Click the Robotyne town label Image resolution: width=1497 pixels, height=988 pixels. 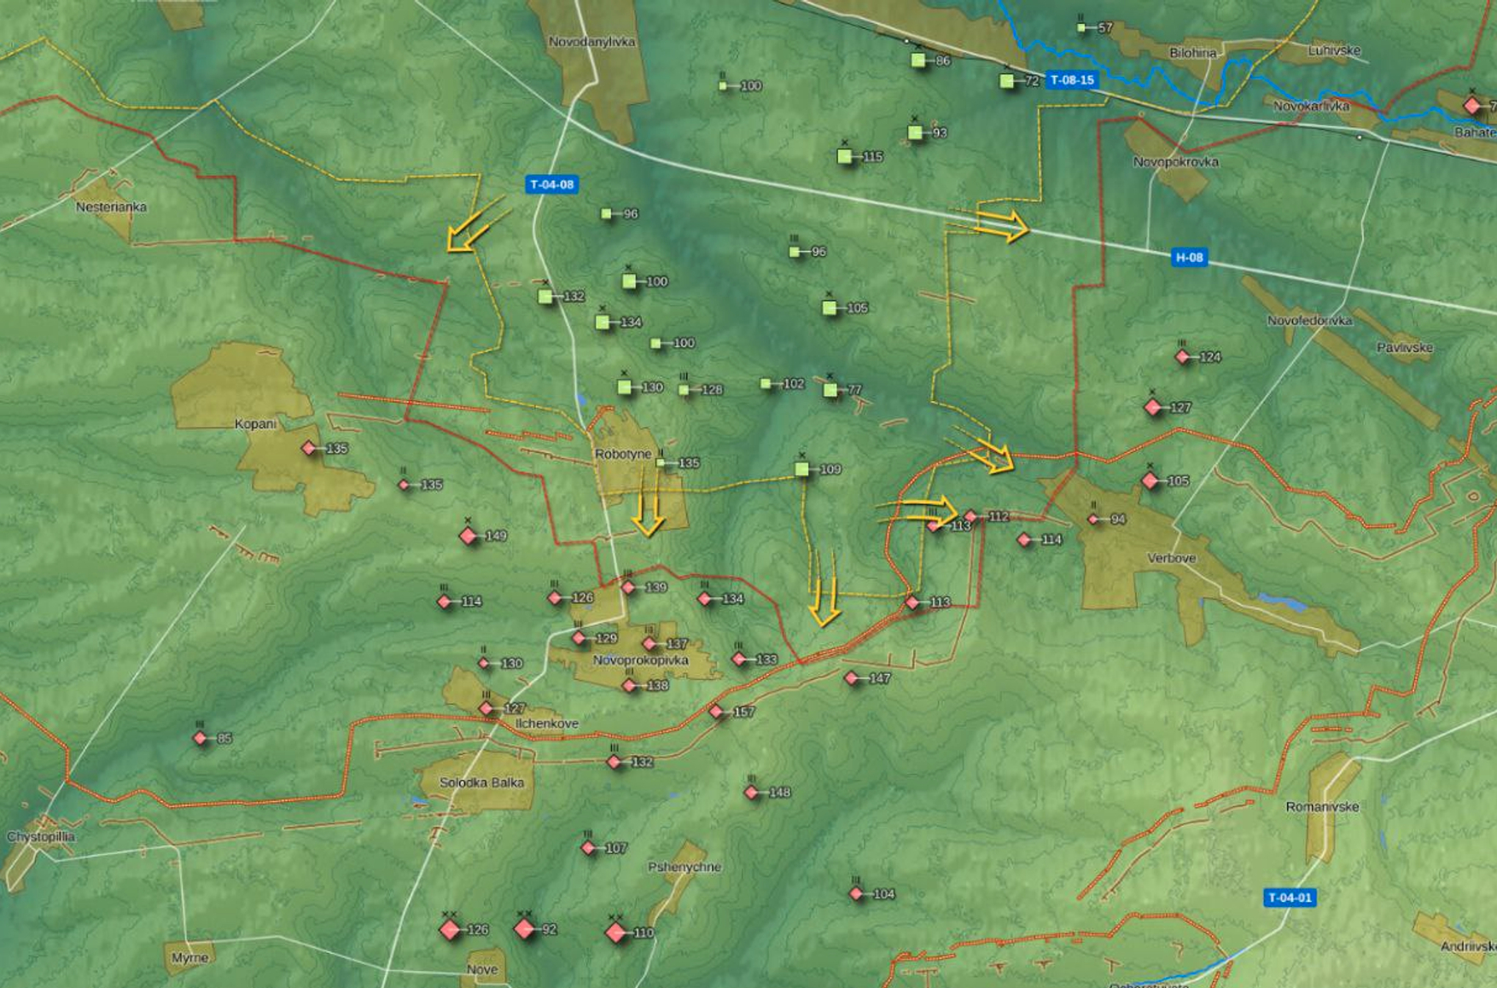click(x=622, y=454)
